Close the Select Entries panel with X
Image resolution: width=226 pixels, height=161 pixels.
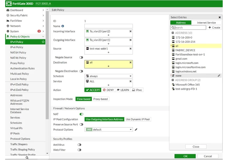pyautogui.click(x=220, y=17)
